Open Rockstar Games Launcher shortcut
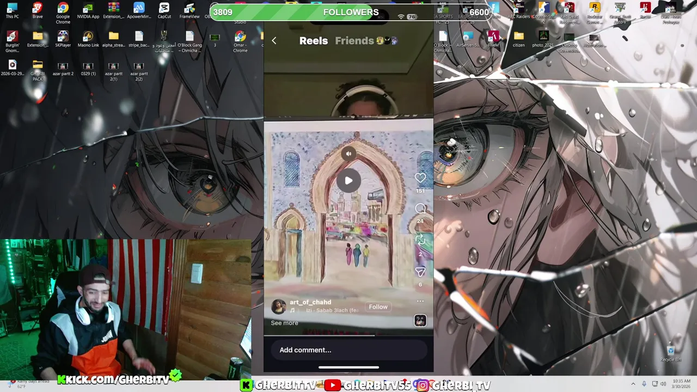 click(595, 13)
